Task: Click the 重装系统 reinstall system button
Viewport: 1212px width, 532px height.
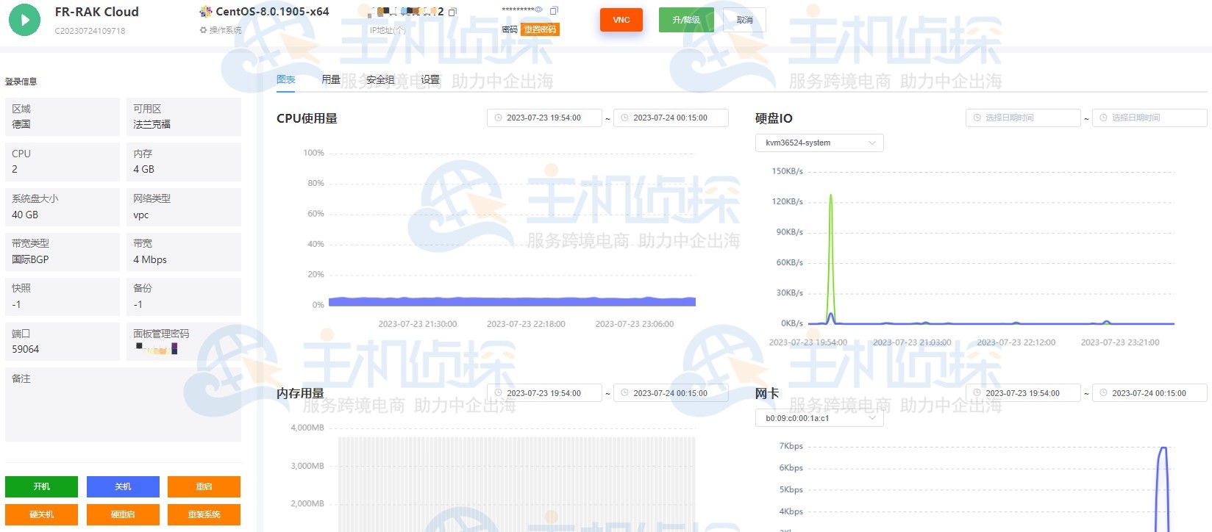Action: [x=204, y=514]
